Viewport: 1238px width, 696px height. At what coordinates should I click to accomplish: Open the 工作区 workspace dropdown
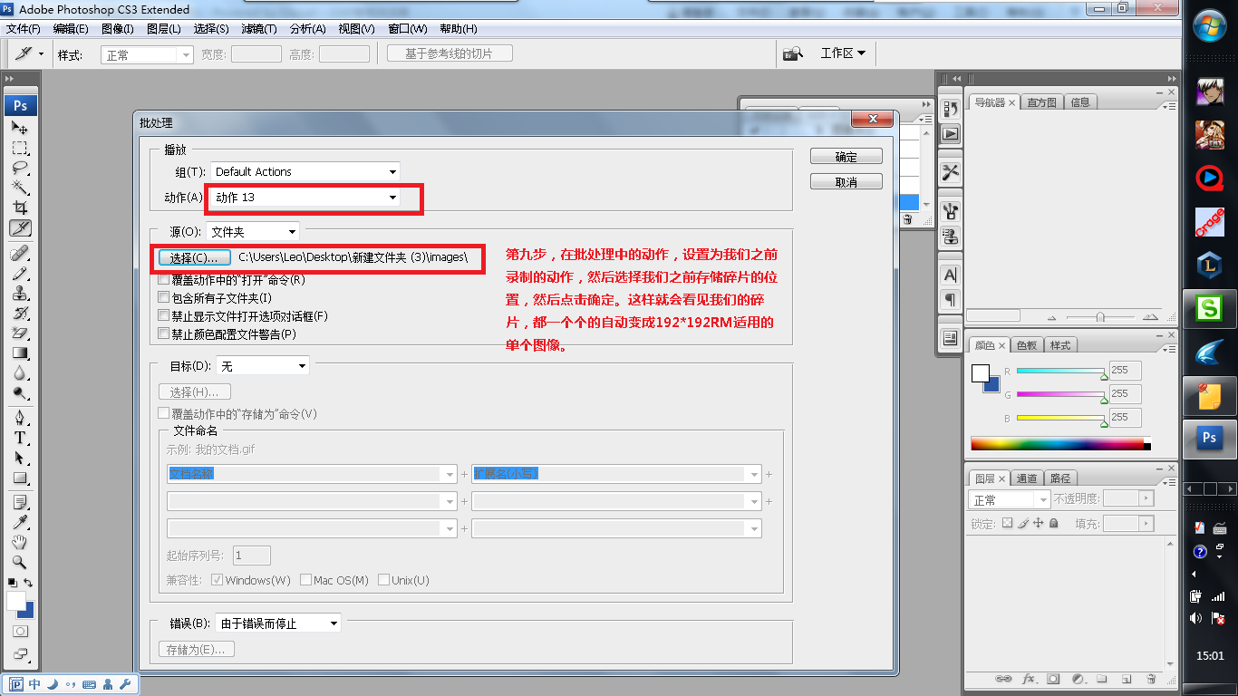(x=843, y=53)
